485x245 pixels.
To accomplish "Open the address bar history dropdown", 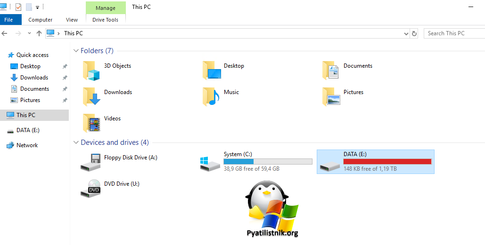I will (x=406, y=33).
